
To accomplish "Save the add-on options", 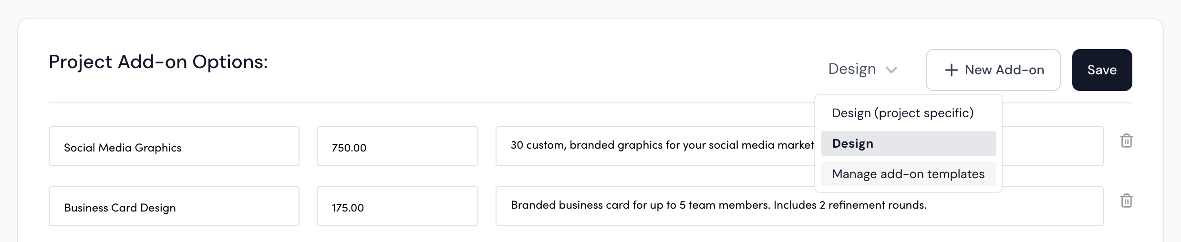I will (1102, 70).
